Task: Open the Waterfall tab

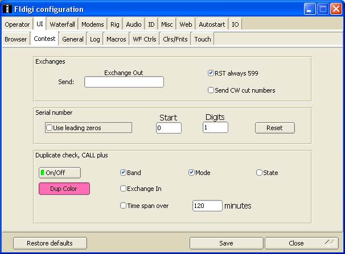Action: 63,24
